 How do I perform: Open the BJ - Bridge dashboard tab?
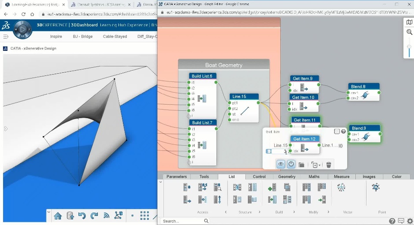(x=83, y=36)
